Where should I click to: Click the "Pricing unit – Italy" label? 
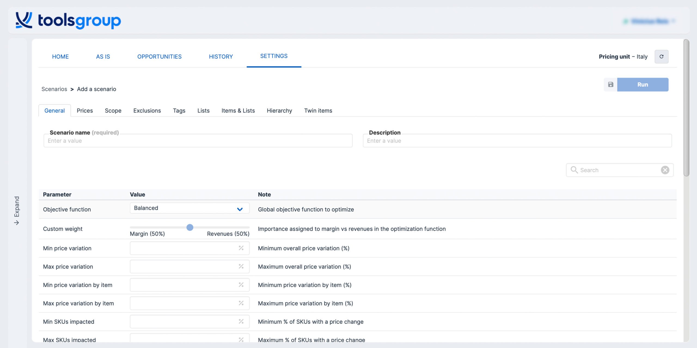tap(623, 57)
